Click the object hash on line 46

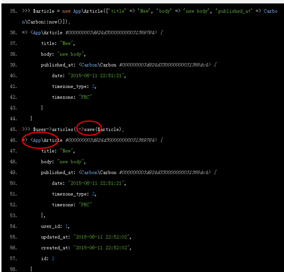coord(111,140)
